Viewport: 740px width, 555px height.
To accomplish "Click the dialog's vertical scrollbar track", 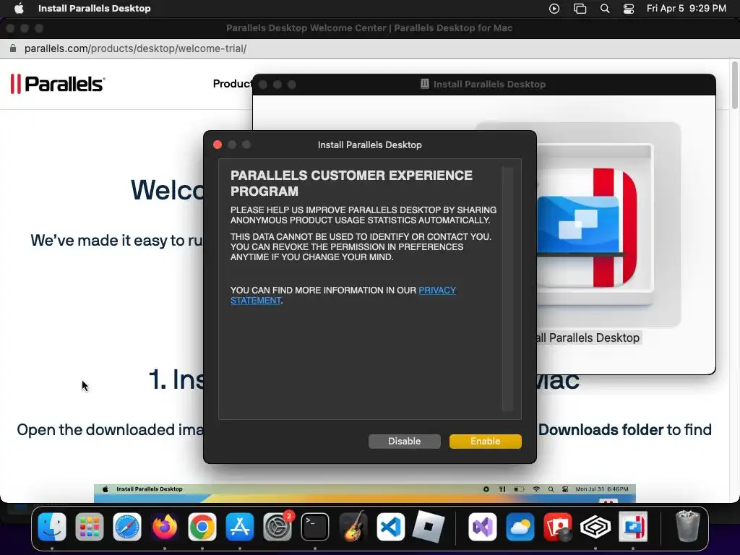I will 508,289.
